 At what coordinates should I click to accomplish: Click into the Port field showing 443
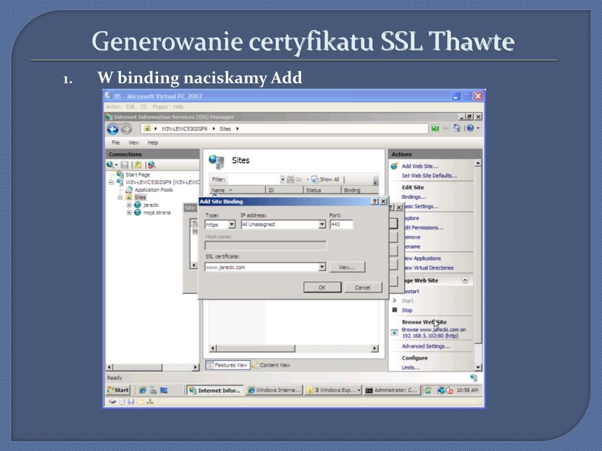341,224
